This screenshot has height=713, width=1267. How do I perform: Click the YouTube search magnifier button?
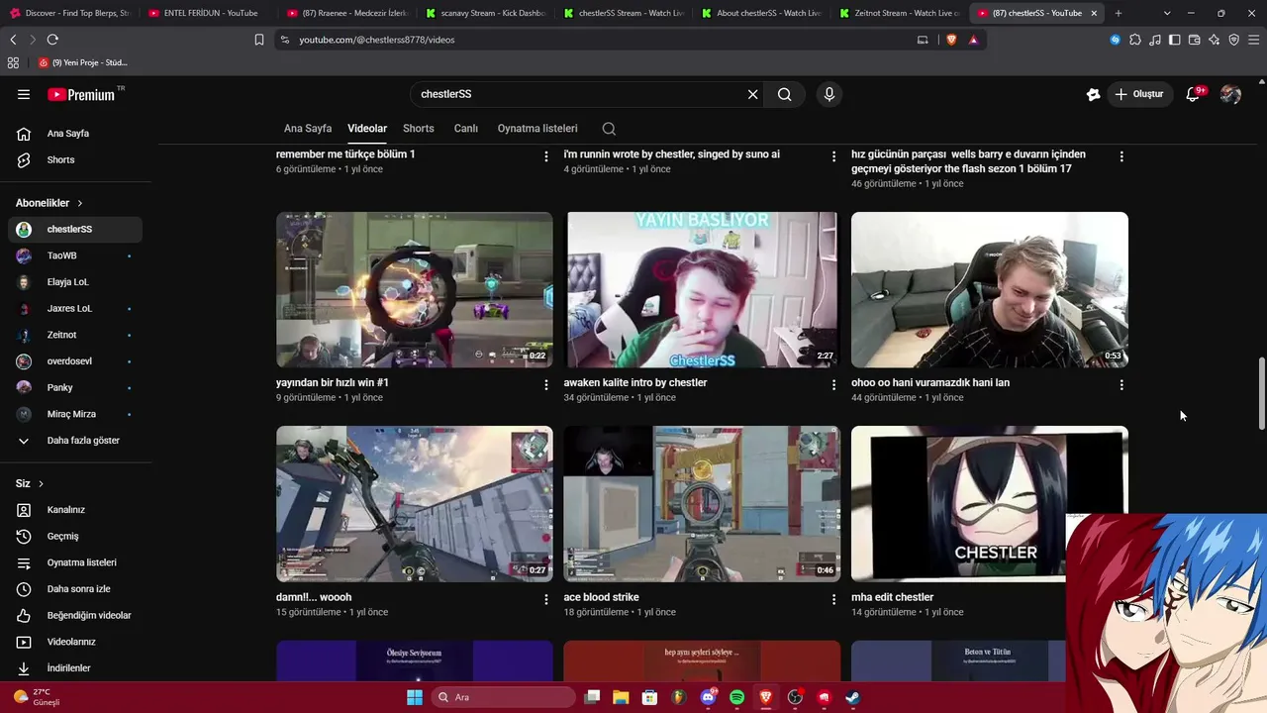(784, 94)
